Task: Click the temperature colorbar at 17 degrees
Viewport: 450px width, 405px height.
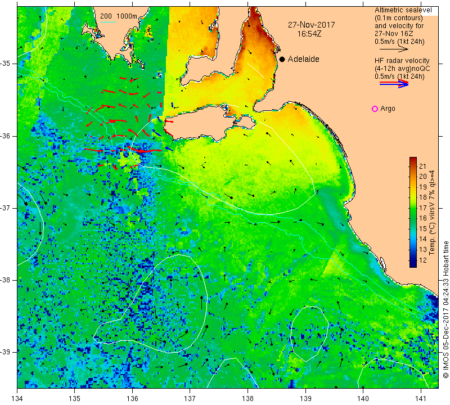Action: [413, 208]
